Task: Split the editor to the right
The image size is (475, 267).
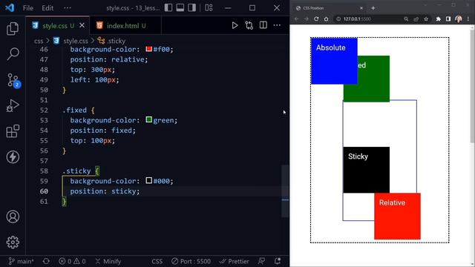Action: pyautogui.click(x=263, y=25)
